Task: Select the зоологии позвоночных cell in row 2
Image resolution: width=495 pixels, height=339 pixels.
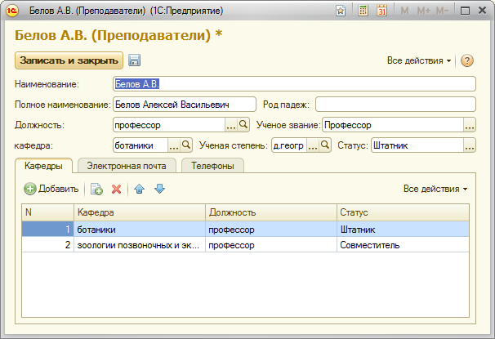Action: [x=140, y=245]
